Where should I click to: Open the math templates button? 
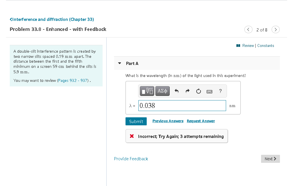click(x=147, y=91)
